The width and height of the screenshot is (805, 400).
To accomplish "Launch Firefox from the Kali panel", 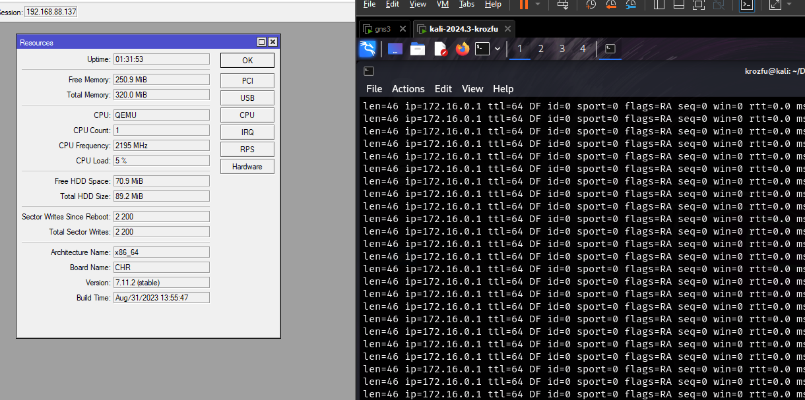I will 462,49.
